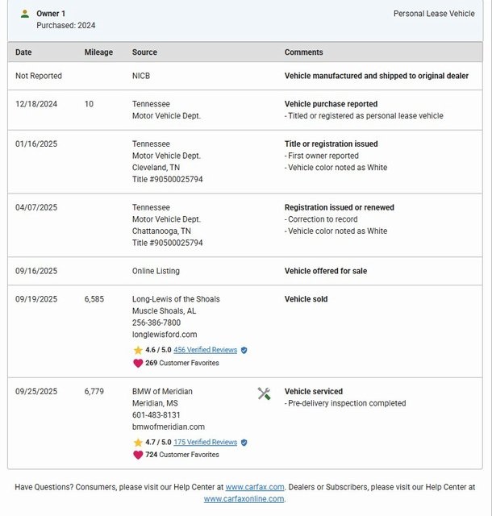Image resolution: width=492 pixels, height=516 pixels.
Task: Click the Long-Lewis phone number 256-386-7800
Action: coord(156,322)
